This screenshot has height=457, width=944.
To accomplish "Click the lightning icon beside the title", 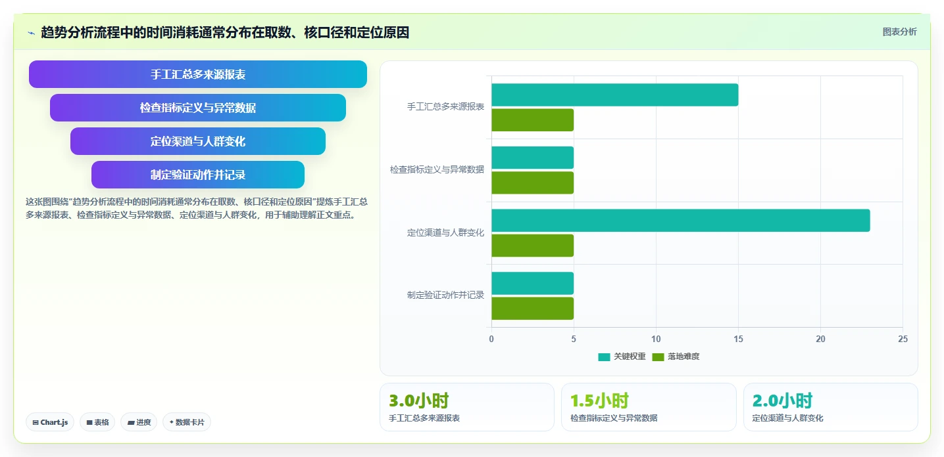I will pos(31,32).
